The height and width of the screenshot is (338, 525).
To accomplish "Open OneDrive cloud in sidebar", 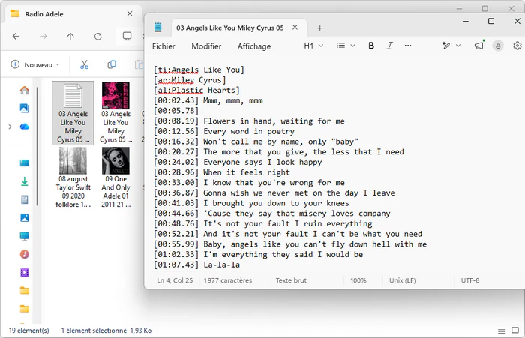I will [x=25, y=127].
